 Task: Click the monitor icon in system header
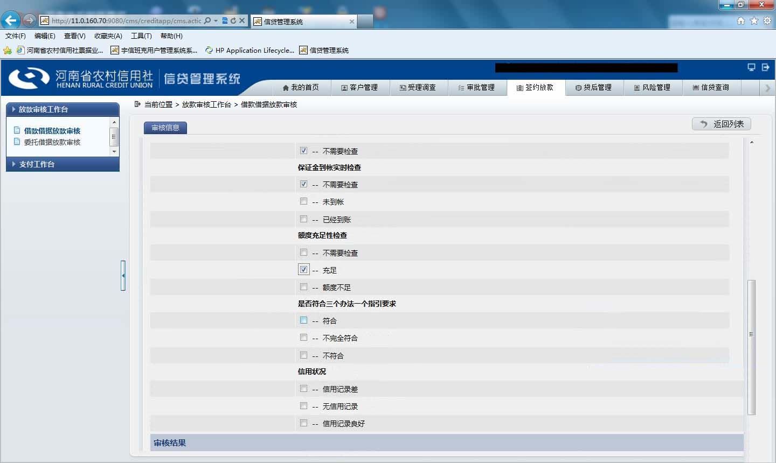pyautogui.click(x=751, y=67)
